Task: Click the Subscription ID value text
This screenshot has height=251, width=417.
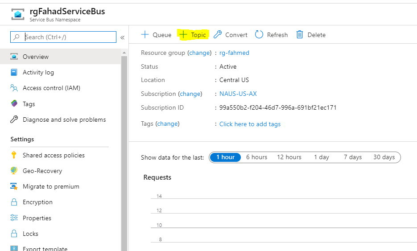Action: click(x=278, y=107)
